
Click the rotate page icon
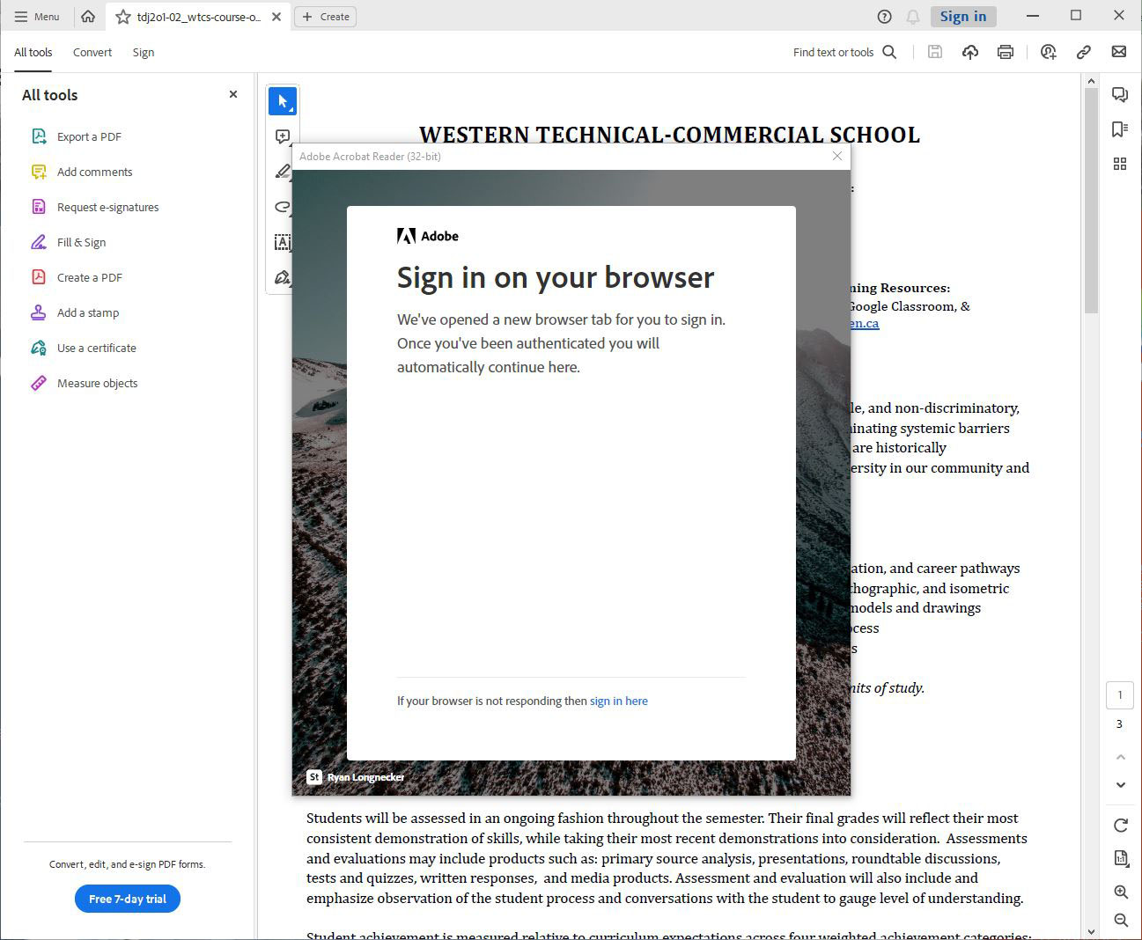coord(1120,825)
